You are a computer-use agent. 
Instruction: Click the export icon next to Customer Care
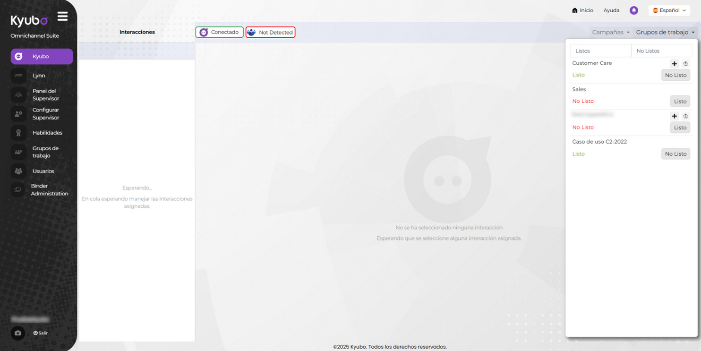point(685,64)
